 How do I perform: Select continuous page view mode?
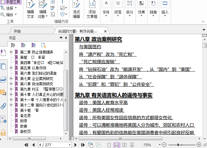coord(117,145)
